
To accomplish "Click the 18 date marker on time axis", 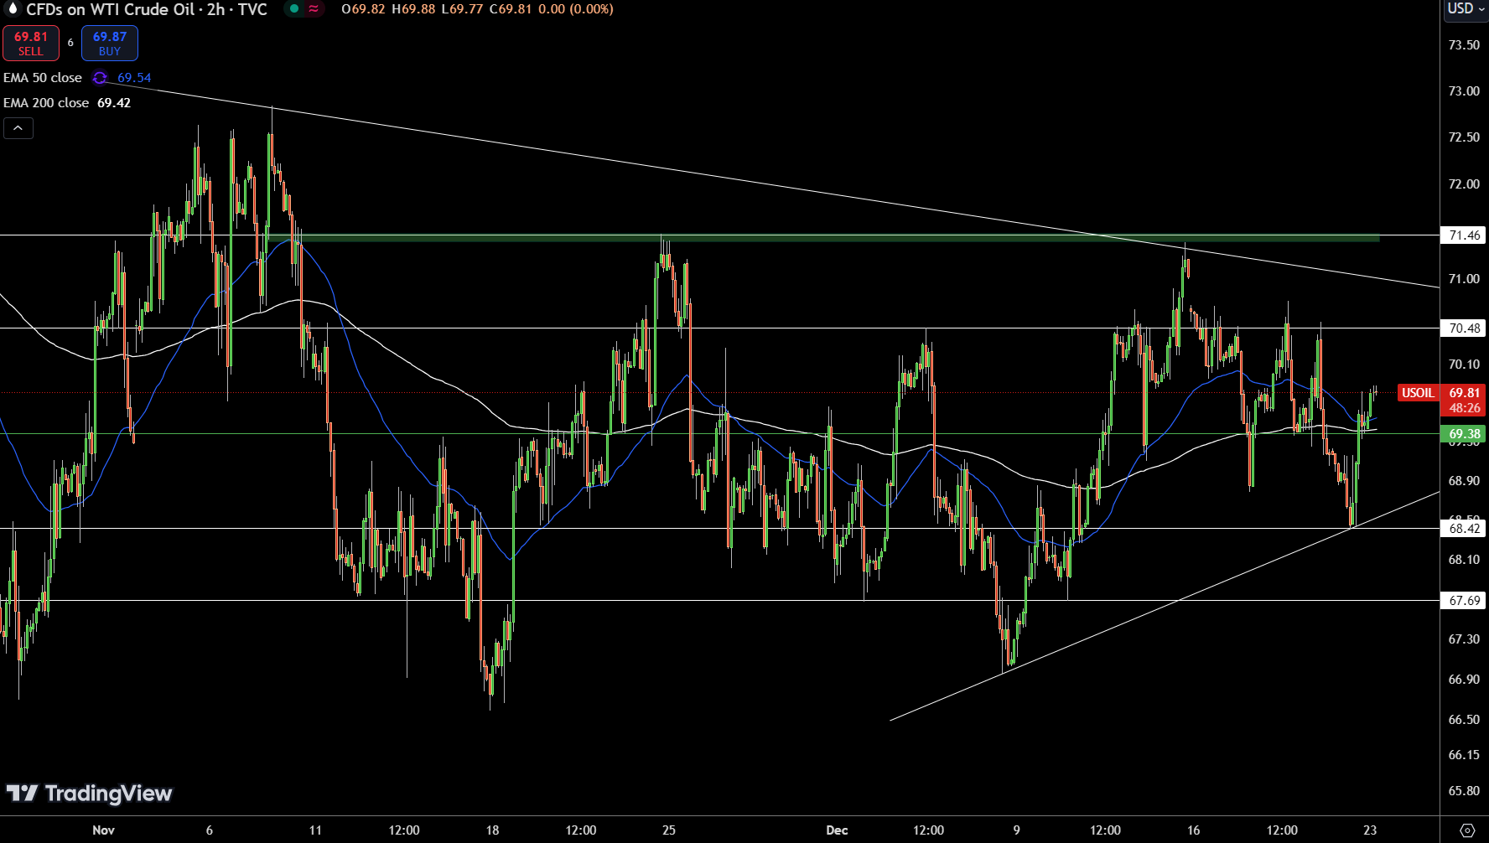I will (492, 830).
